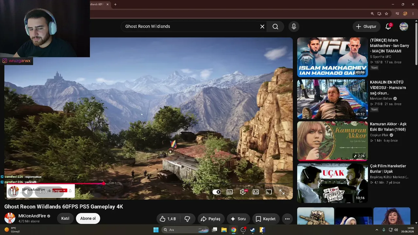Open the Kamuran Akkor video thumbnail

point(332,141)
